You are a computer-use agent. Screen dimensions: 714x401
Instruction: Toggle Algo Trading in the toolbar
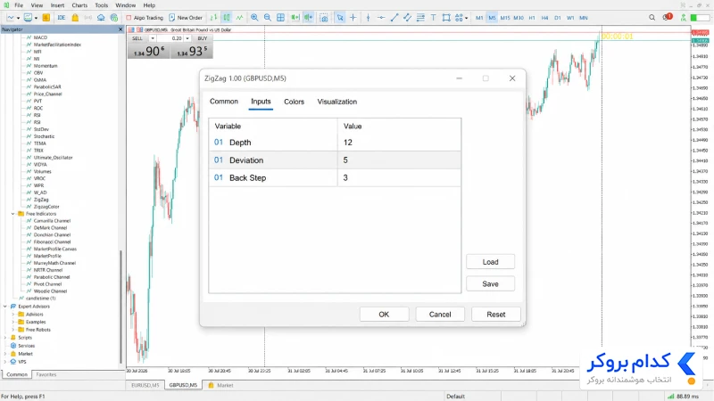(x=145, y=18)
